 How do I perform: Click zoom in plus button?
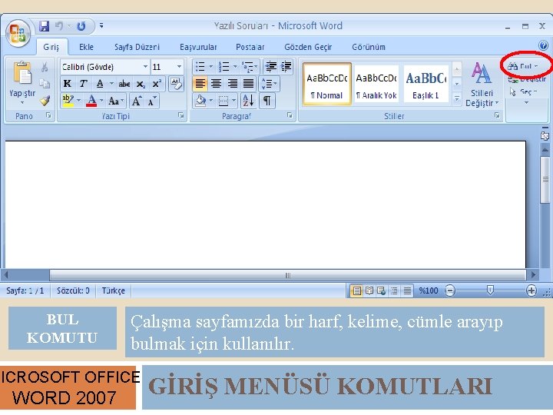point(531,290)
